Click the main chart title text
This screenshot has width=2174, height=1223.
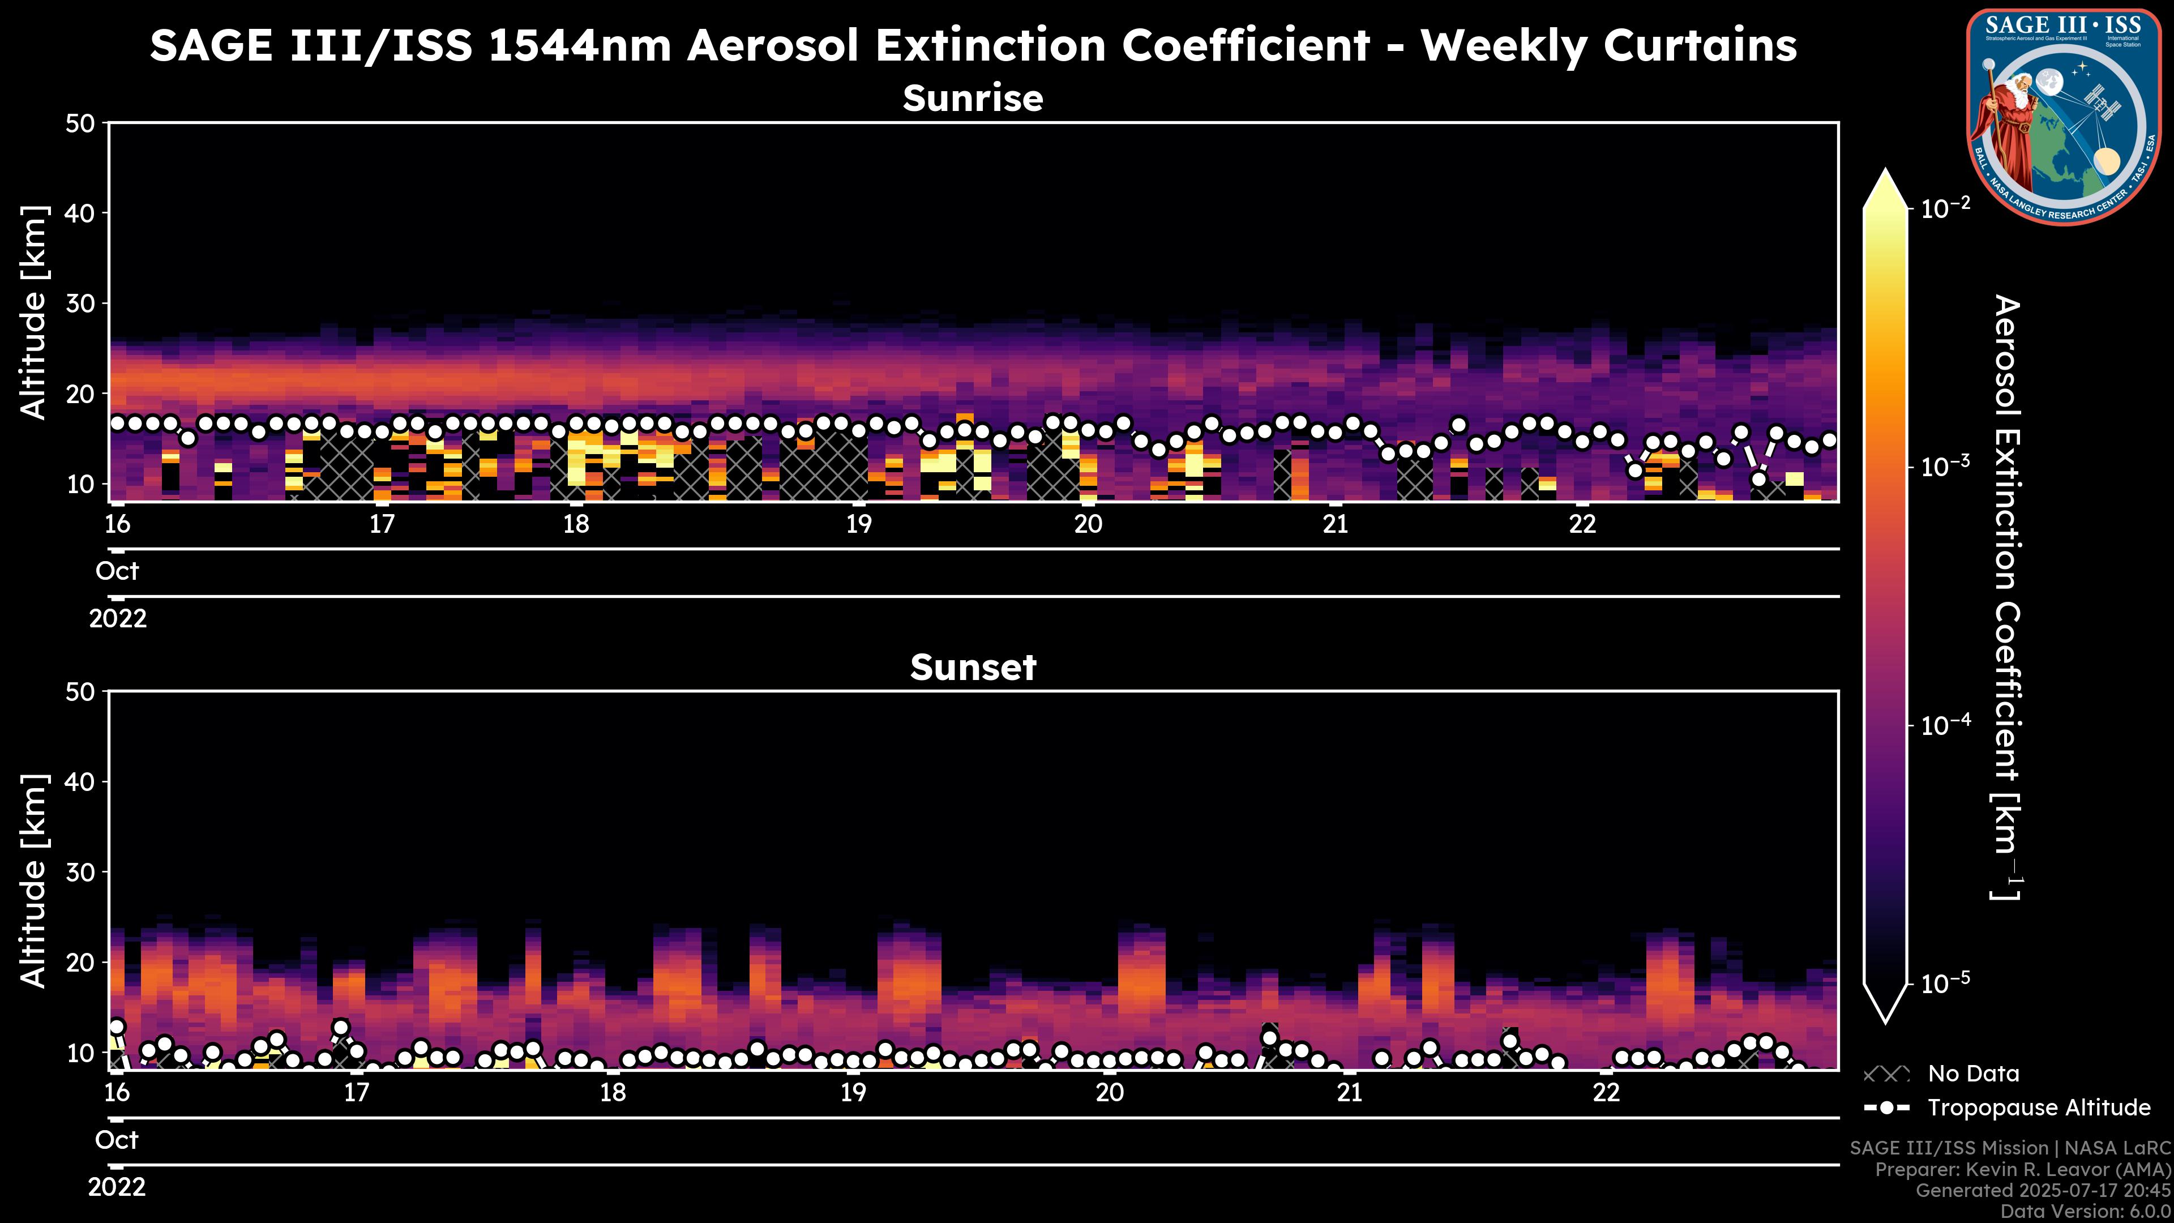click(x=972, y=45)
